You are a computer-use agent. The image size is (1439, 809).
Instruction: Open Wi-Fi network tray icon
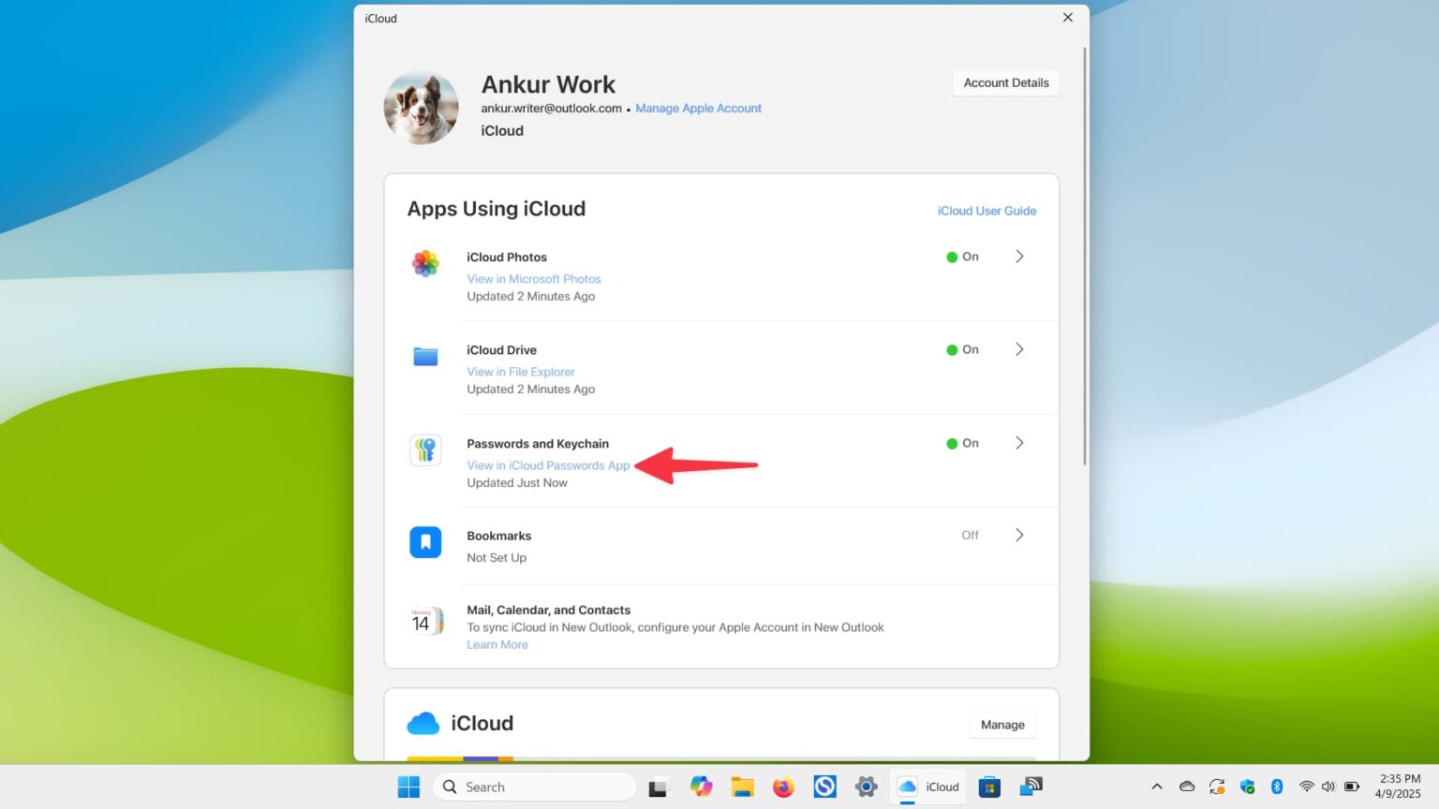[1306, 787]
